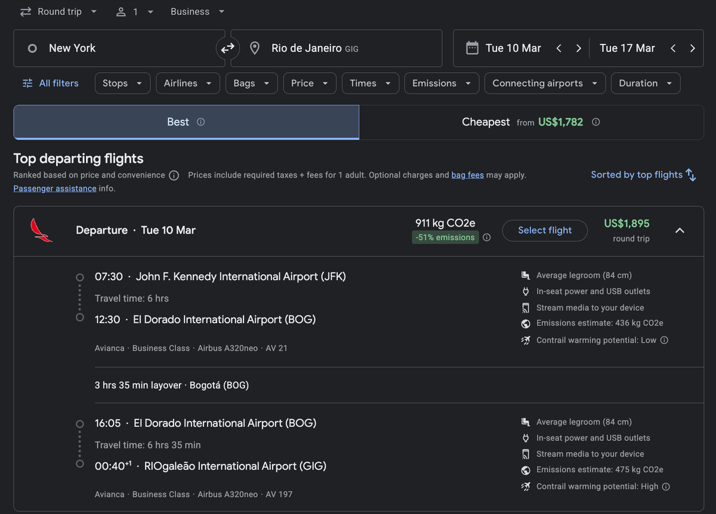Click the sorting arrows beside Sorted by top flights
This screenshot has width=716, height=514.
coord(691,175)
